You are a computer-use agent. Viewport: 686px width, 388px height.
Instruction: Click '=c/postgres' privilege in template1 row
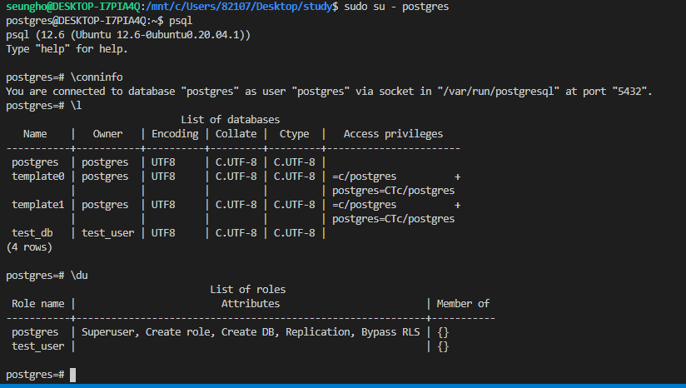(364, 204)
